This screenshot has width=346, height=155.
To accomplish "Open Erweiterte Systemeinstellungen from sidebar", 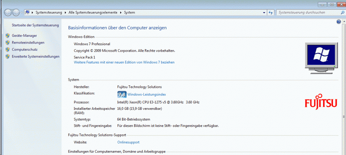I will click(35, 57).
